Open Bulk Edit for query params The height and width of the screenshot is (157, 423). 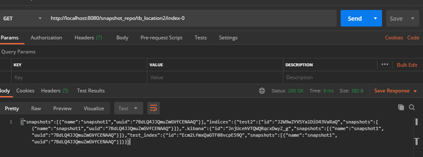tap(407, 65)
